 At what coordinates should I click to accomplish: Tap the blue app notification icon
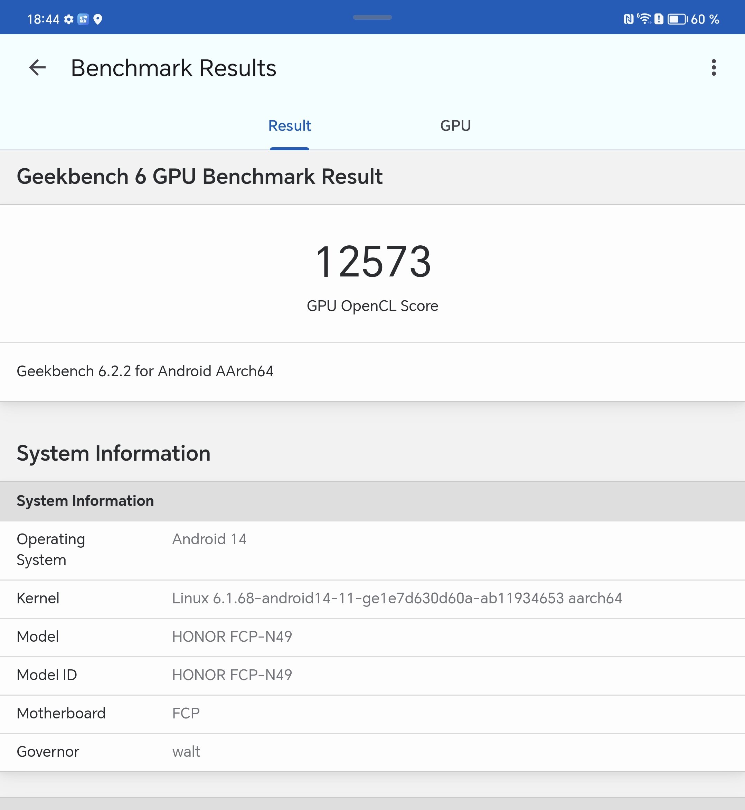[83, 19]
